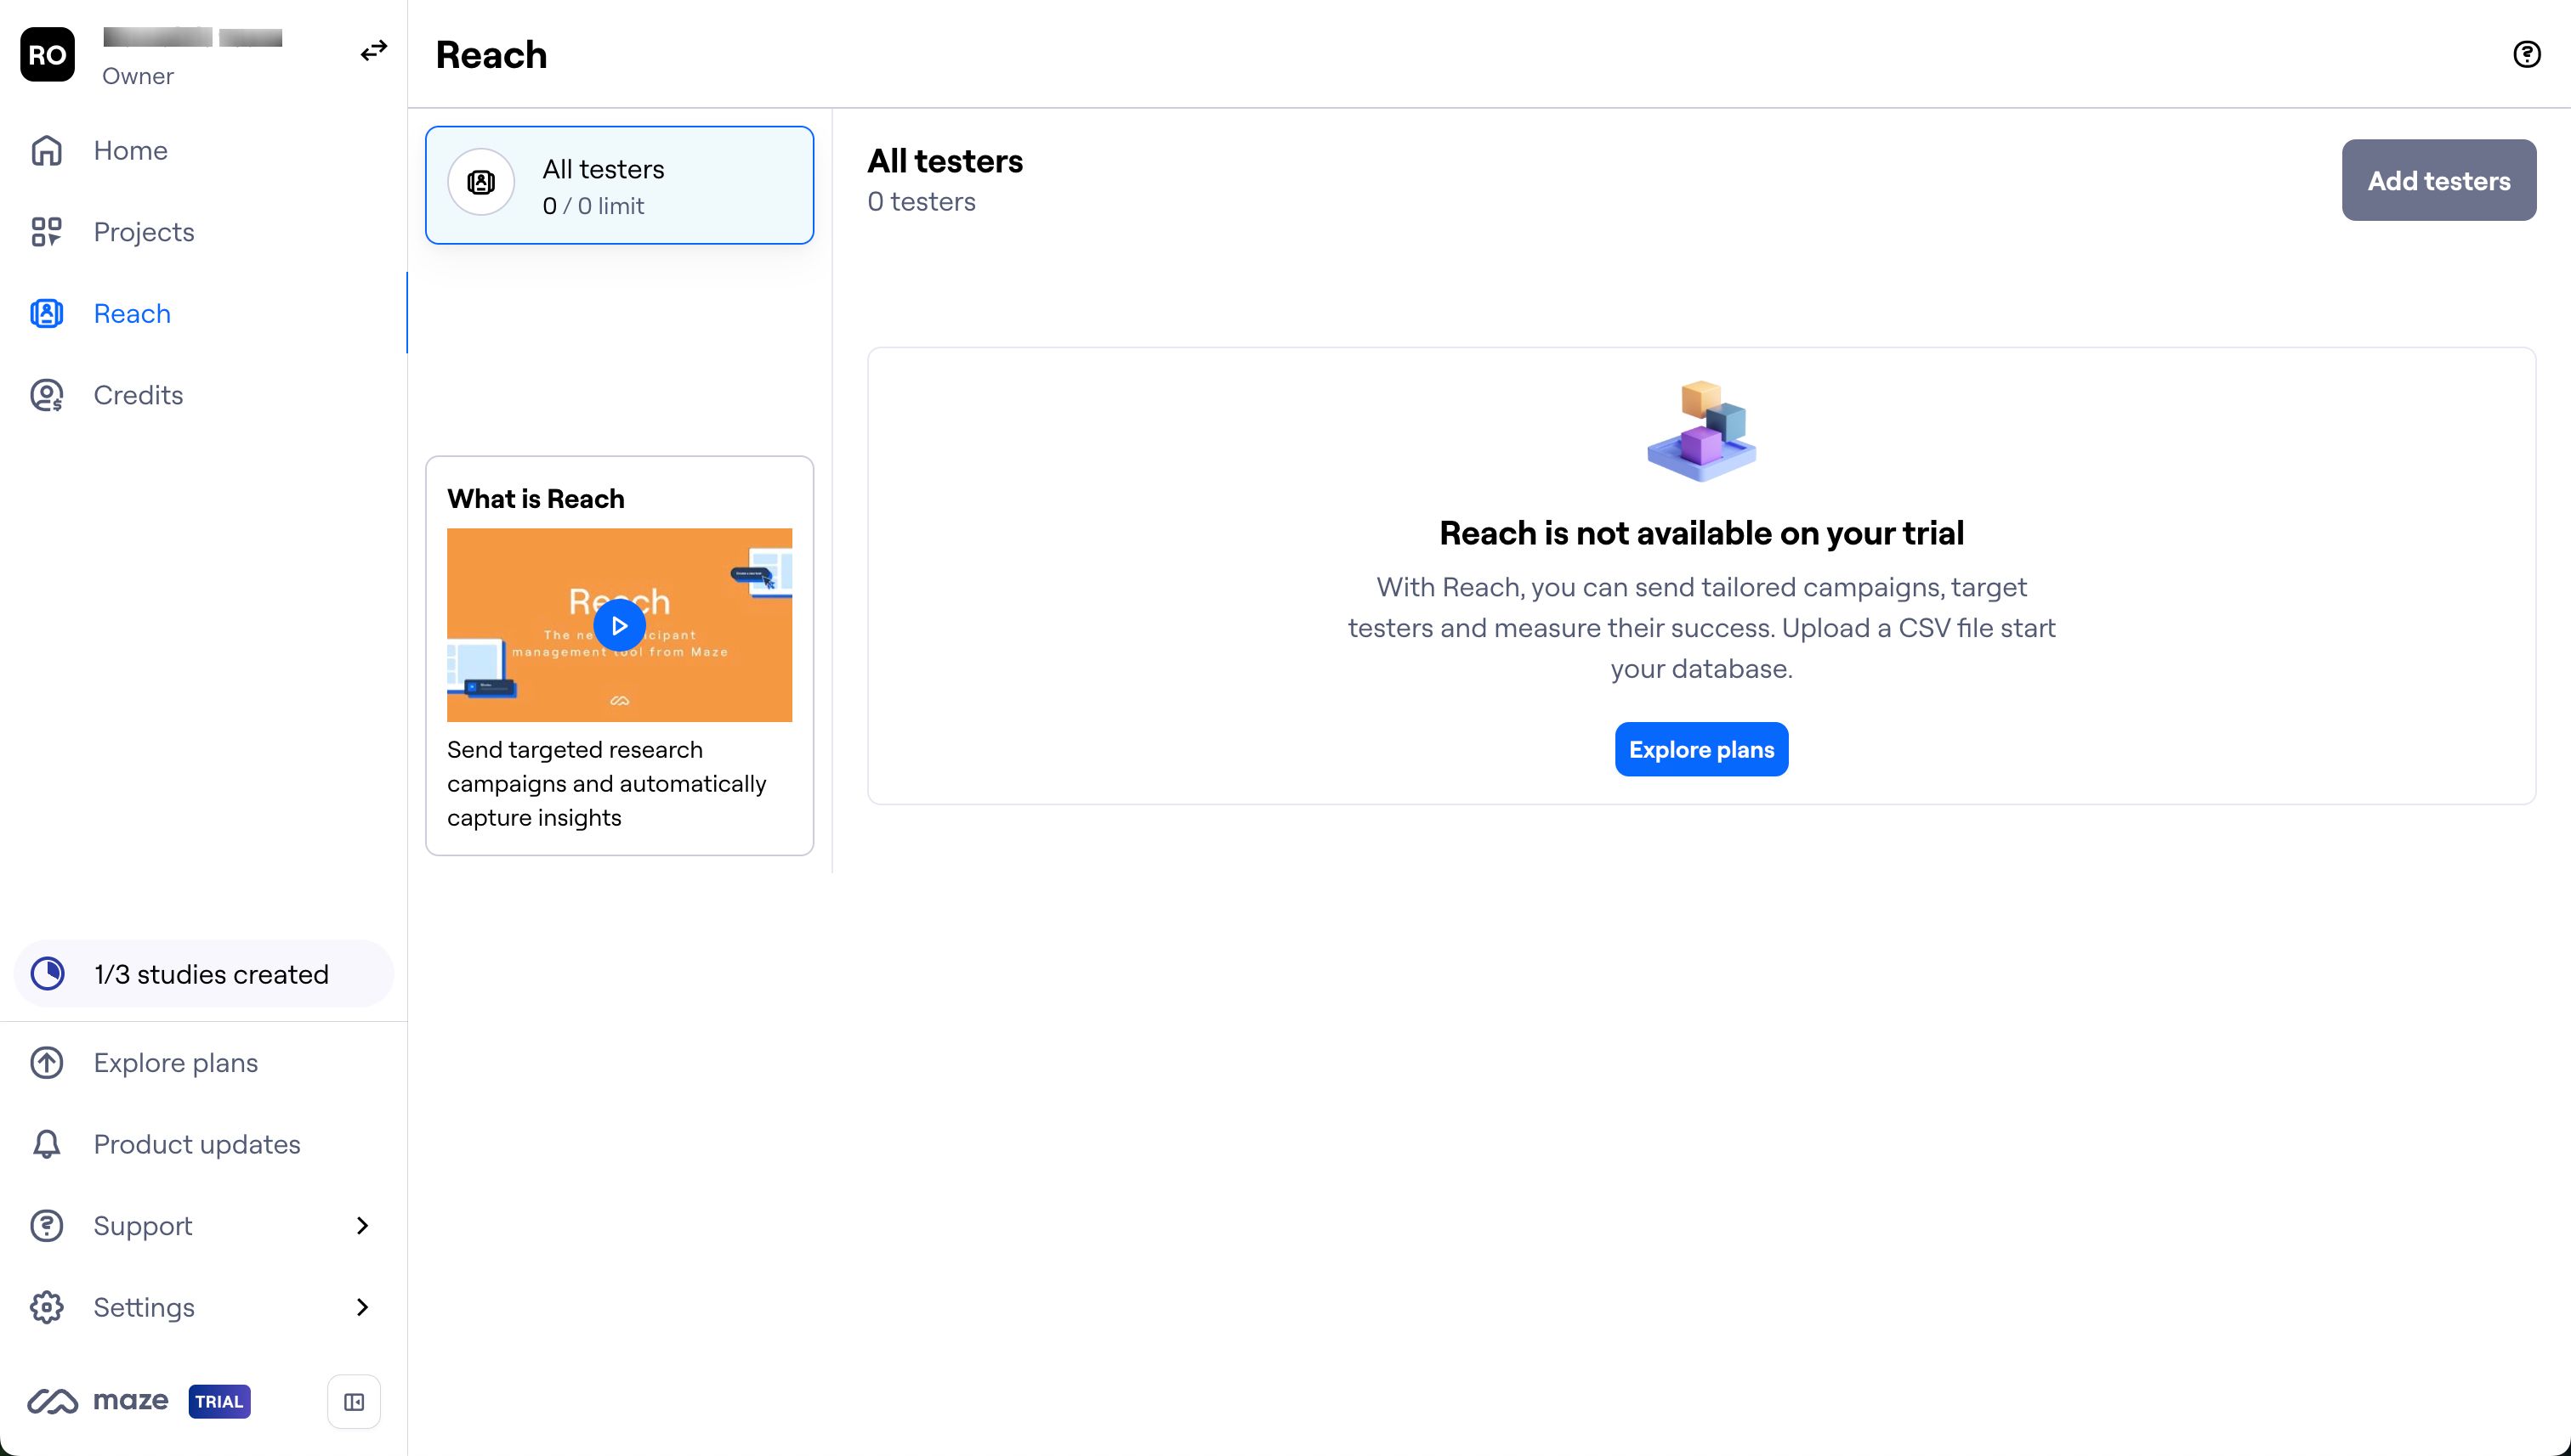
Task: Click the Reach video thumbnail
Action: pos(620,625)
